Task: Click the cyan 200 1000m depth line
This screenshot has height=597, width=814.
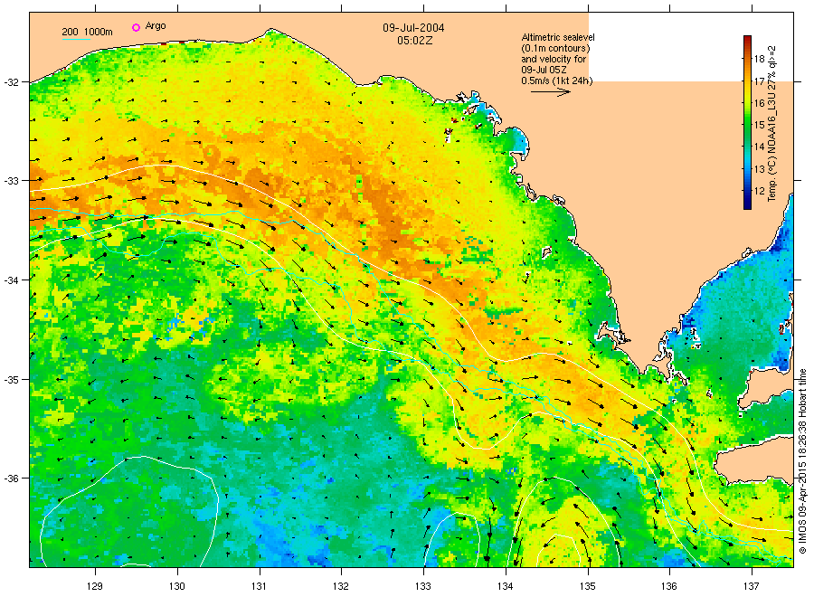Action: 76,39
